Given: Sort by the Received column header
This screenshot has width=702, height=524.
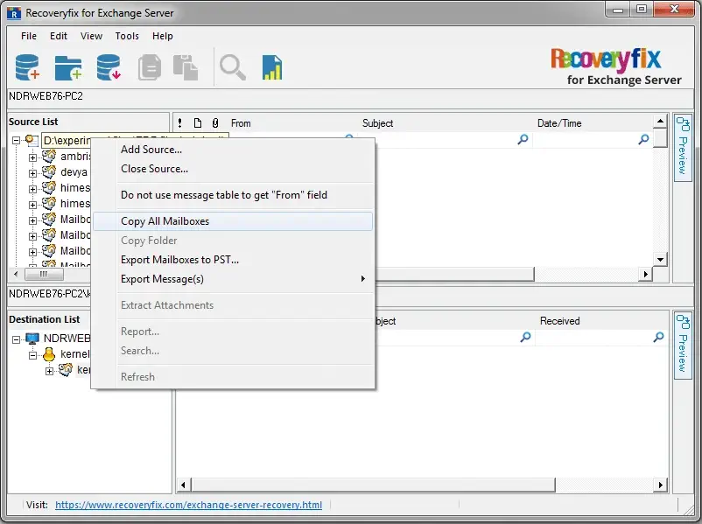Looking at the screenshot, I should click(x=559, y=321).
